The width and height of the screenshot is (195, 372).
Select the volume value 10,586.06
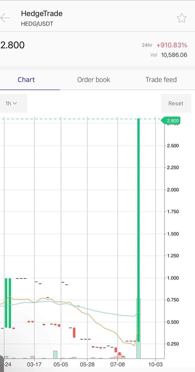(x=174, y=55)
